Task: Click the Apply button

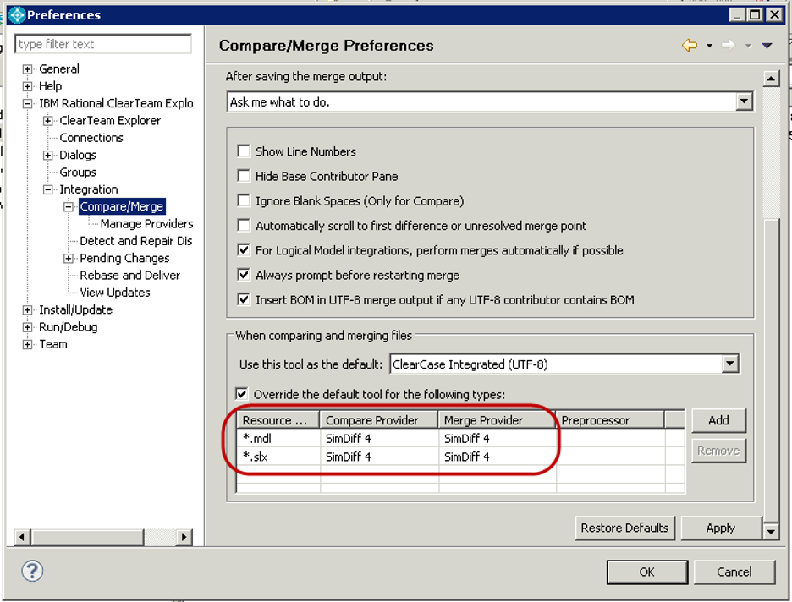Action: pyautogui.click(x=720, y=528)
